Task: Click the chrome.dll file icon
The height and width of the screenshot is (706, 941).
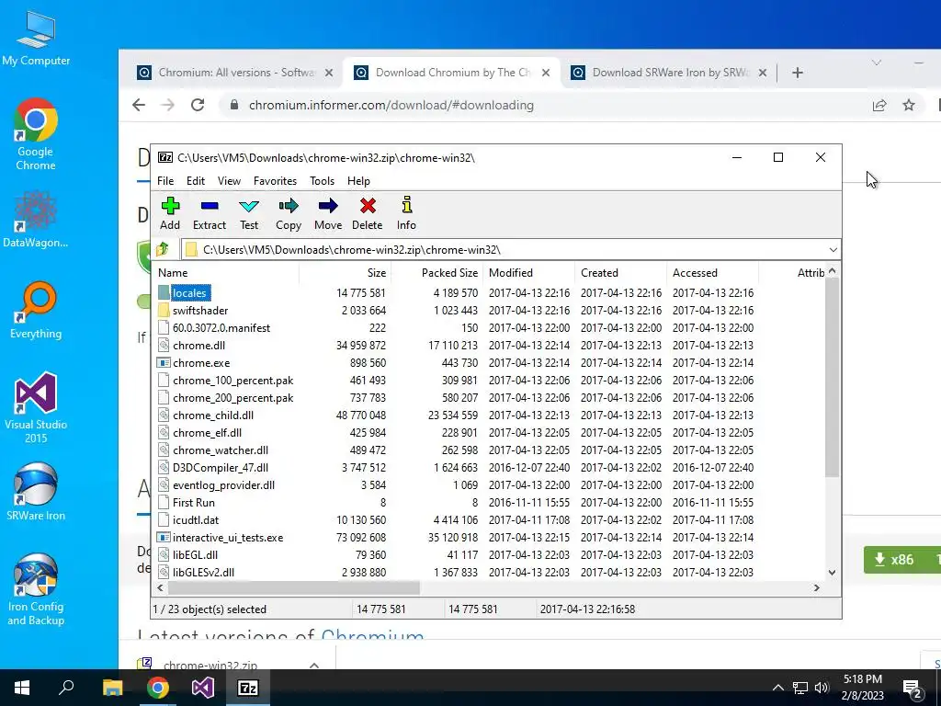Action: click(164, 346)
